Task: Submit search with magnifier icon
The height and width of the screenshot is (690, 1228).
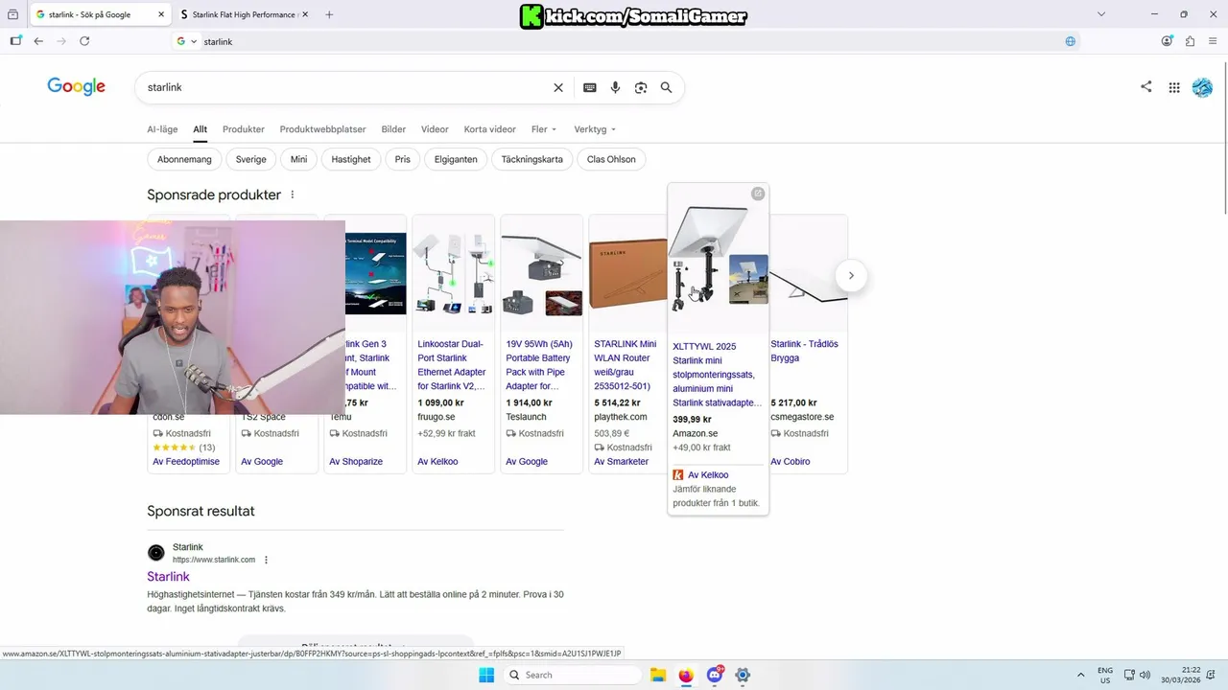Action: click(x=667, y=87)
